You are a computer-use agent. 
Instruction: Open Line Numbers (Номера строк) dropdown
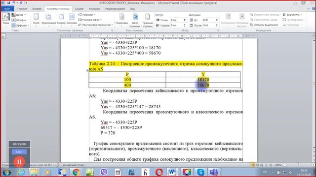[x=90, y=20]
